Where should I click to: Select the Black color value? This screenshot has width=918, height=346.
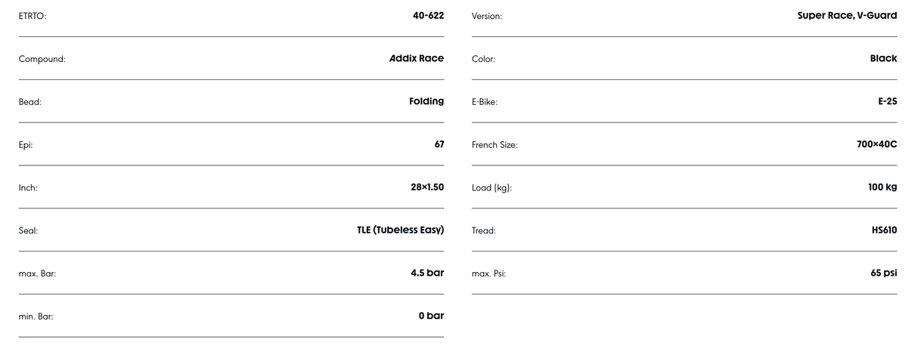pos(883,58)
